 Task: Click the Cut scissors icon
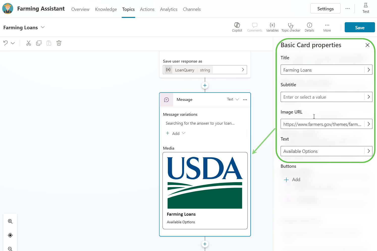point(29,43)
